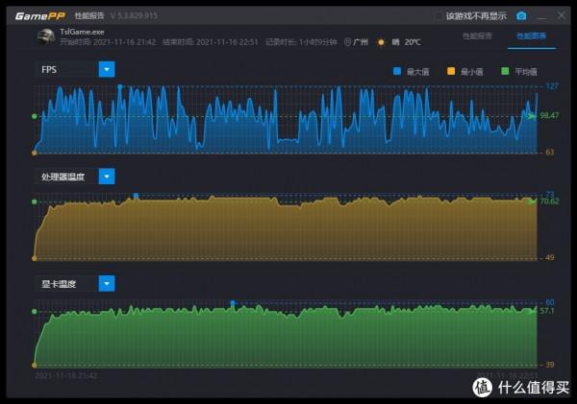Click the location pin icon near 广州
The width and height of the screenshot is (577, 404).
pyautogui.click(x=348, y=42)
